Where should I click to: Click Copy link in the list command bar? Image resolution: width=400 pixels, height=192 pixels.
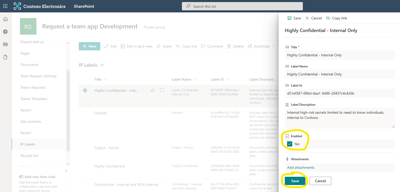pos(186,46)
